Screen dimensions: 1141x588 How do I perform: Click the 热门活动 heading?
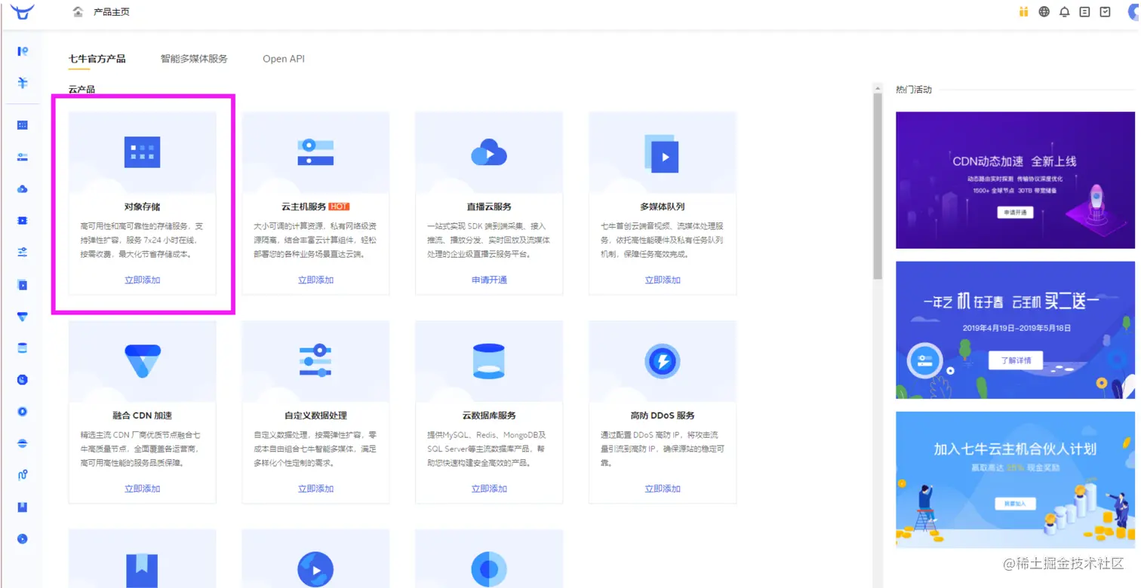click(x=914, y=90)
